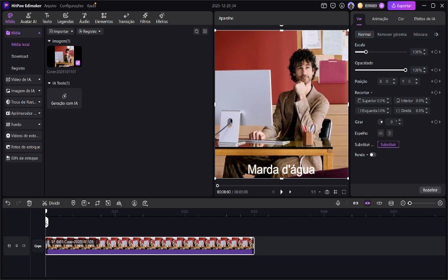The width and height of the screenshot is (448, 280).
Task: Click the Exportar button
Action: pyautogui.click(x=402, y=6)
